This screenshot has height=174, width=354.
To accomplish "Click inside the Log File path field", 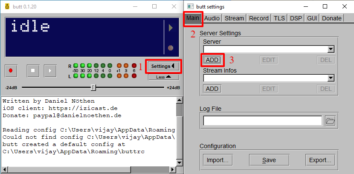I will [x=263, y=121].
